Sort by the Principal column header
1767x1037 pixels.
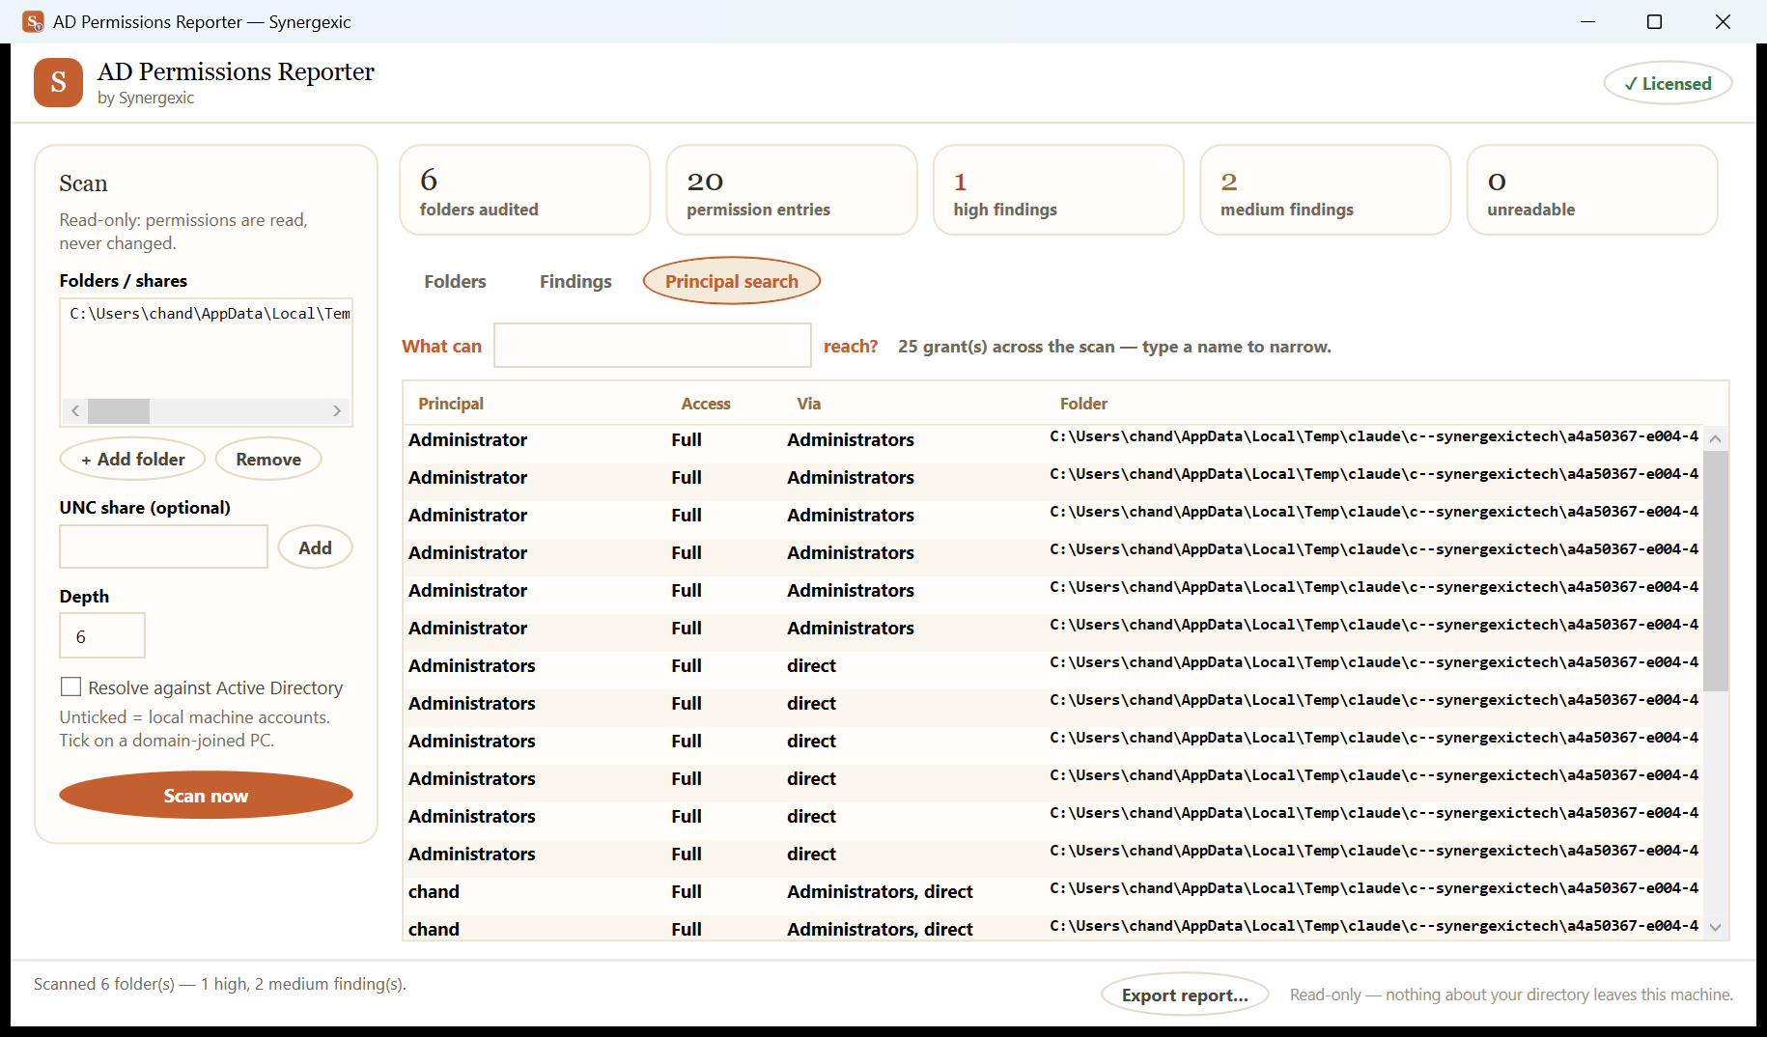click(451, 404)
